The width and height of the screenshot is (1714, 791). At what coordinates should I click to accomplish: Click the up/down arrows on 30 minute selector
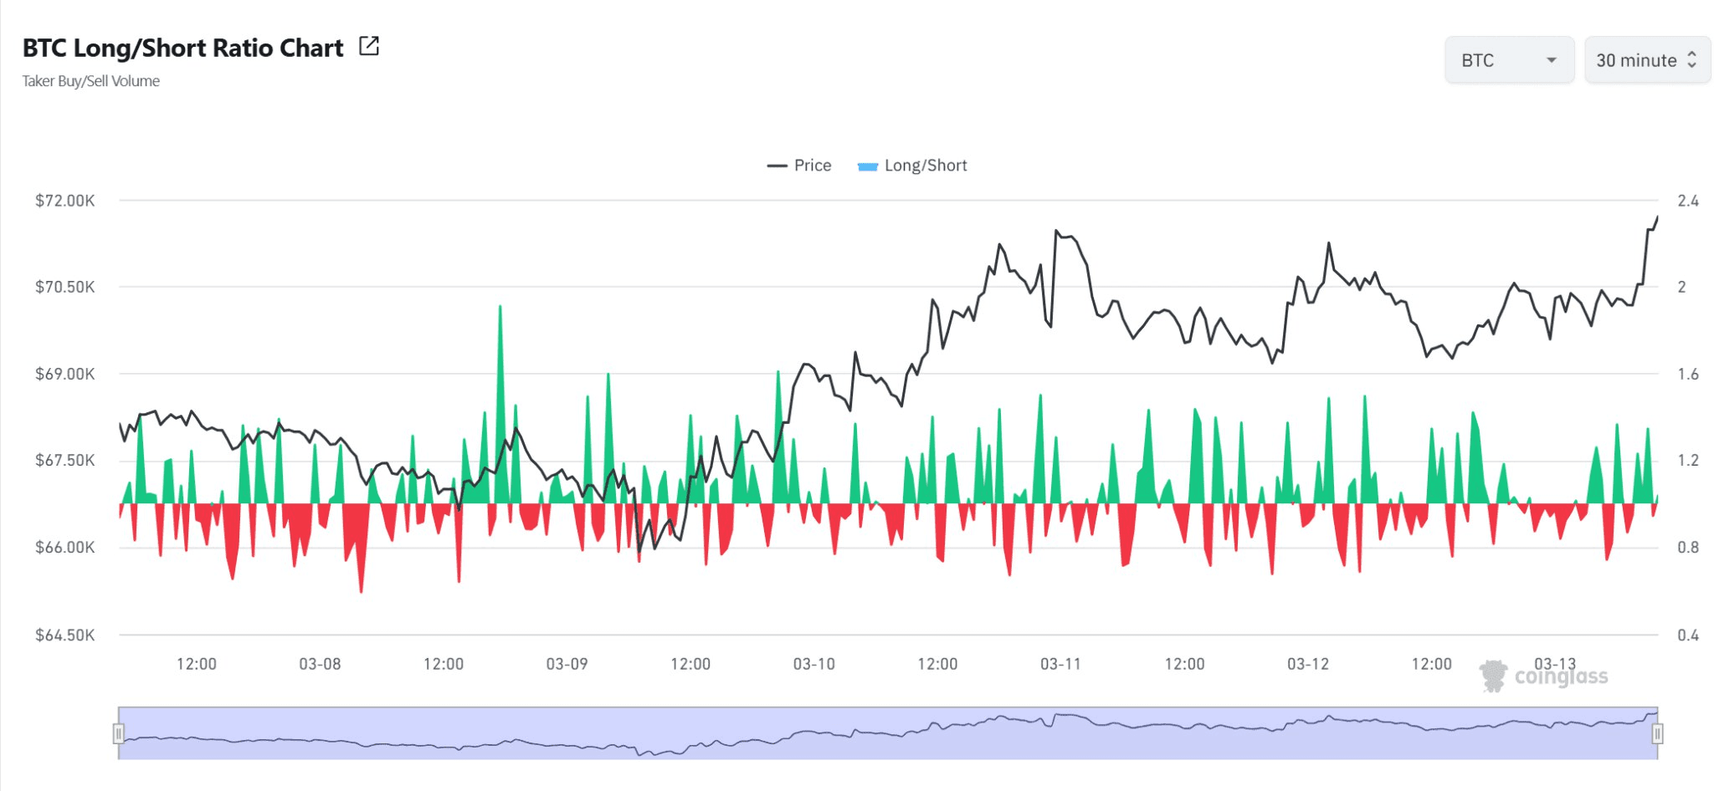[x=1691, y=60]
